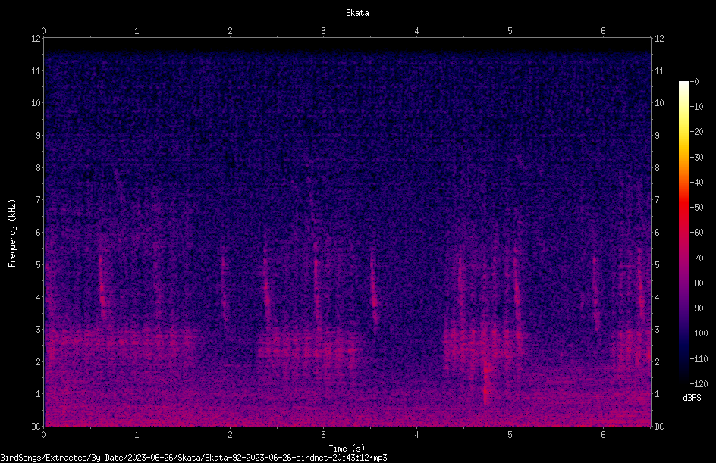Click the '-100' color scale label
This screenshot has width=716, height=463.
click(699, 333)
